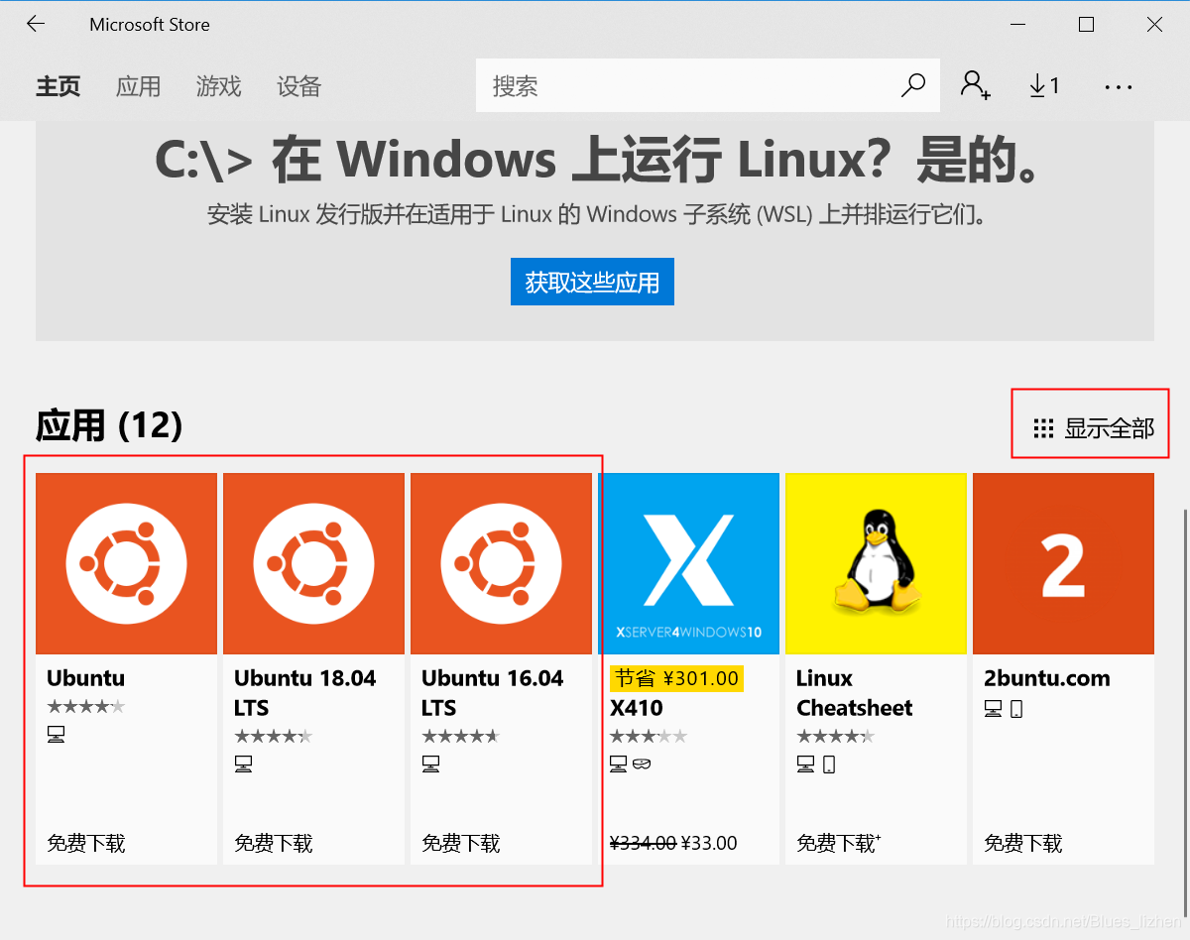
Task: Click the Ubuntu 18.04 LTS title
Action: pyautogui.click(x=305, y=693)
